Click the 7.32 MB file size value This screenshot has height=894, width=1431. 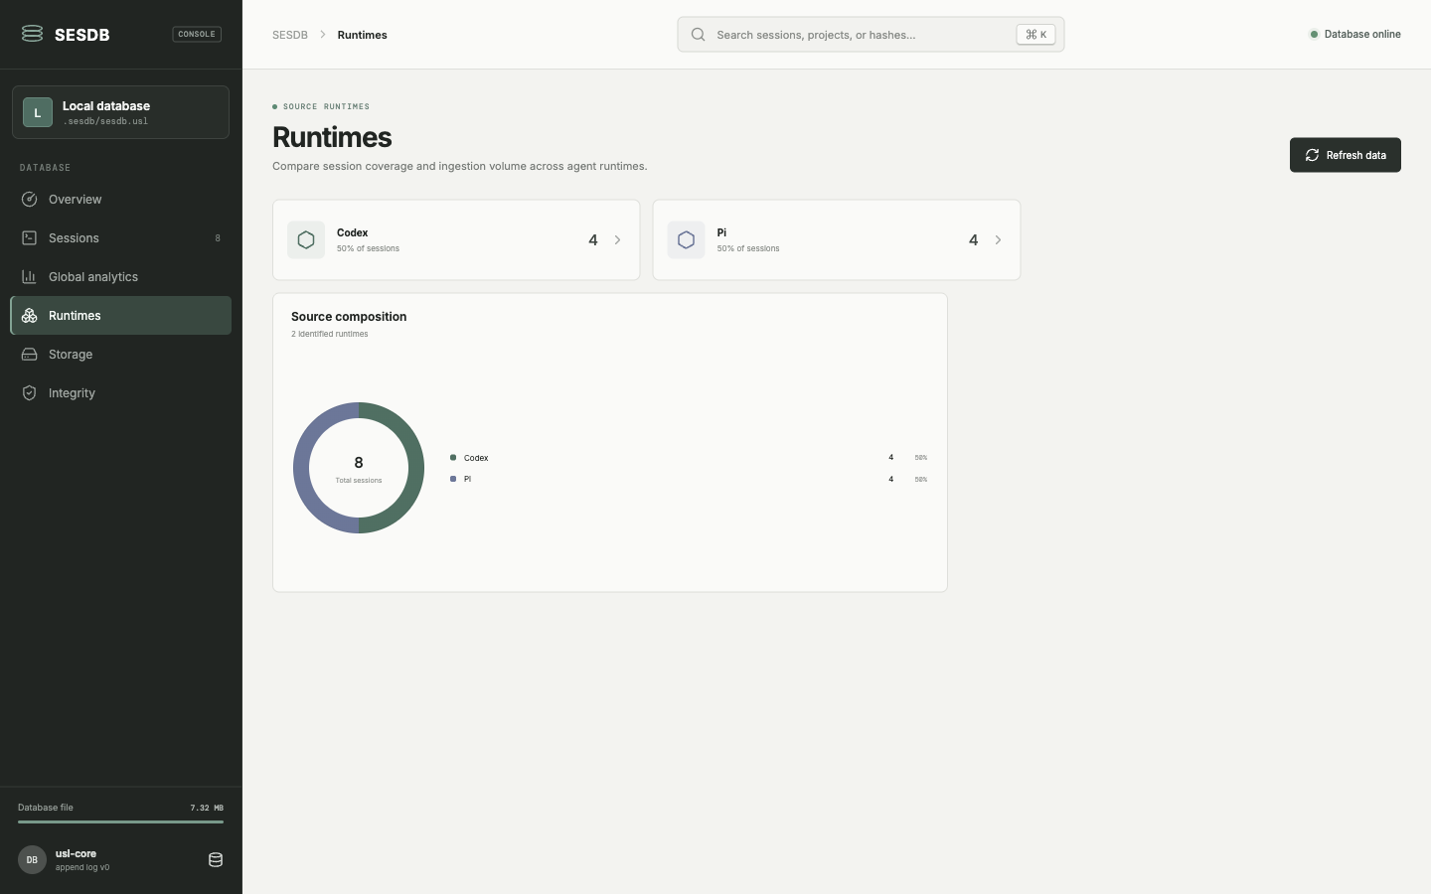coord(207,808)
